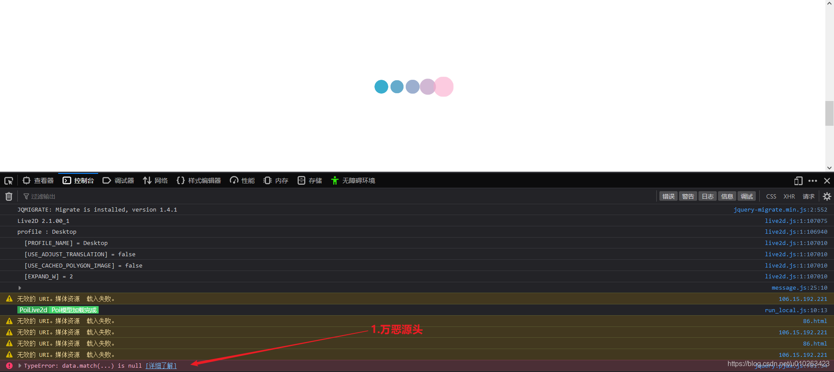The width and height of the screenshot is (834, 372).
Task: Open devtools more options (three dots) menu
Action: tap(813, 180)
